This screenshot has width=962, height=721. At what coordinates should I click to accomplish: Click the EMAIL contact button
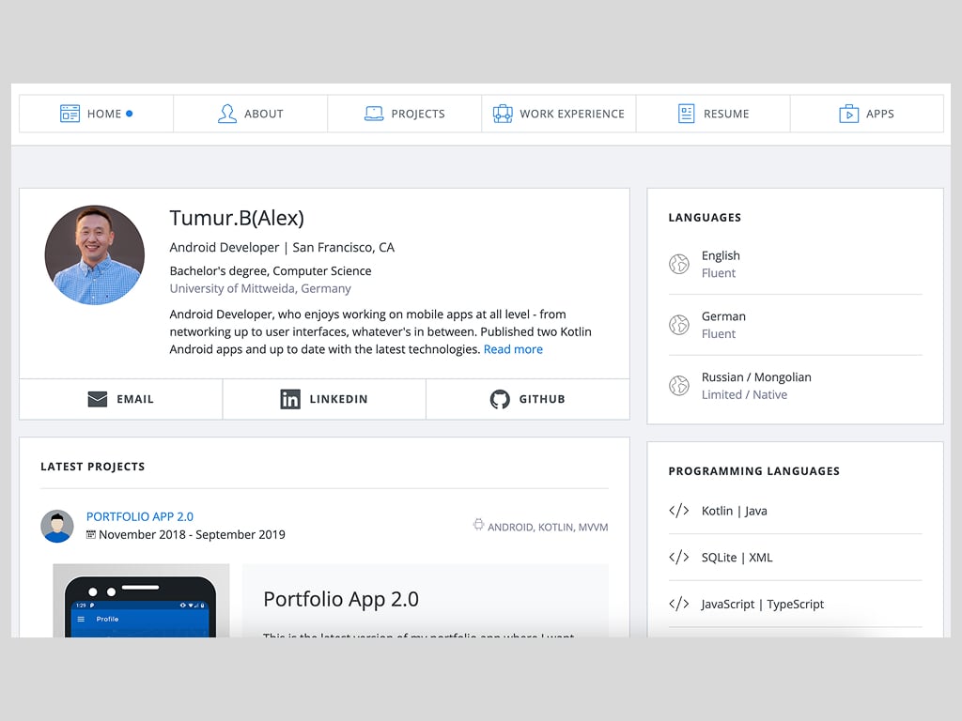pyautogui.click(x=120, y=398)
